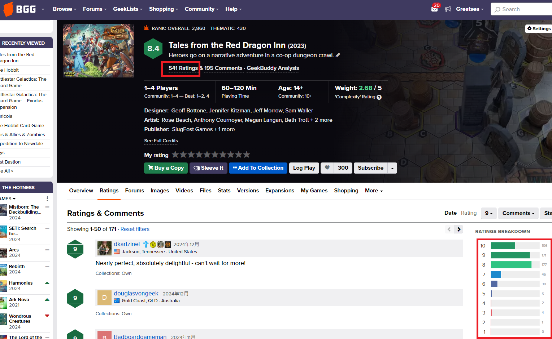
Task: Open the BGG home logo
Action: pyautogui.click(x=20, y=9)
